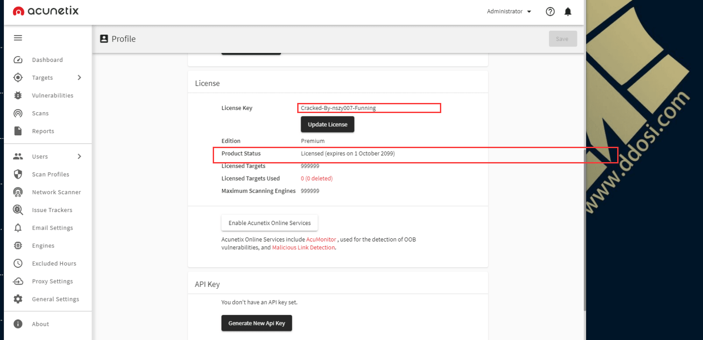The image size is (703, 340).
Task: Click the license expiry status text
Action: (348, 154)
